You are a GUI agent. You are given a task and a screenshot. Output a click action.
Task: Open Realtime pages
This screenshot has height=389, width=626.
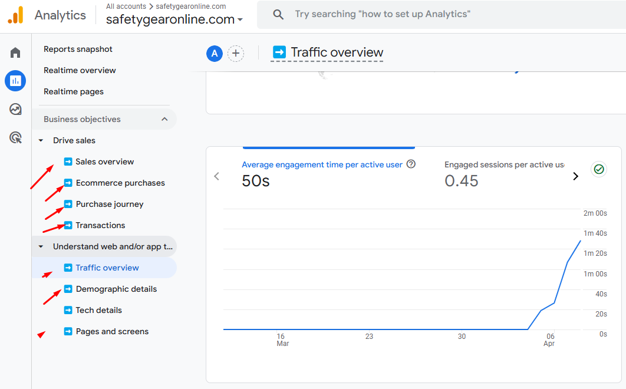coord(74,91)
